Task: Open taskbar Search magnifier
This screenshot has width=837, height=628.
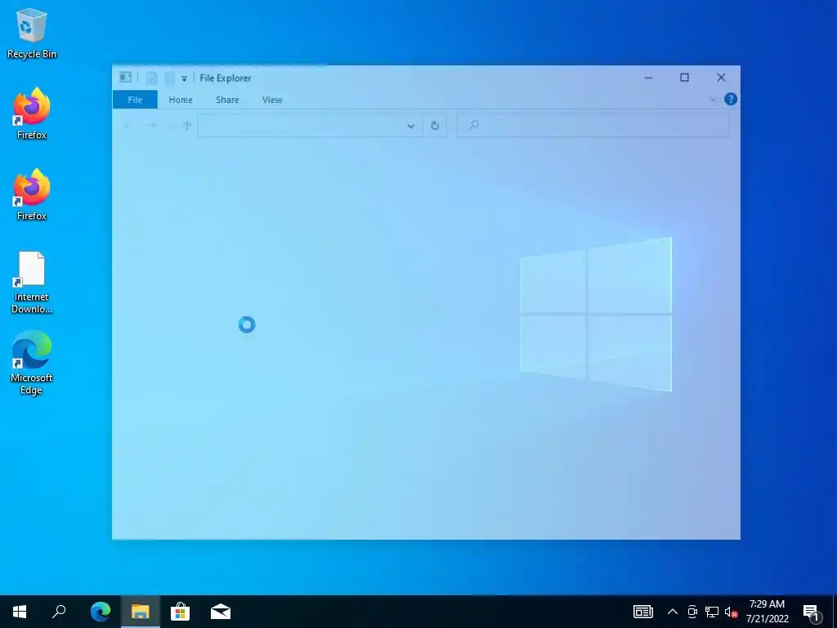Action: point(59,612)
